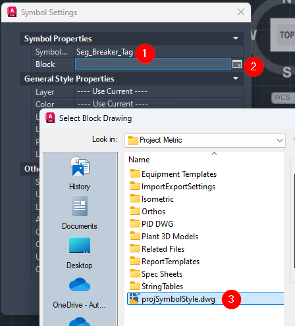Click the TOP face of the ViewCube
The height and width of the screenshot is (326, 295).
coord(283,35)
